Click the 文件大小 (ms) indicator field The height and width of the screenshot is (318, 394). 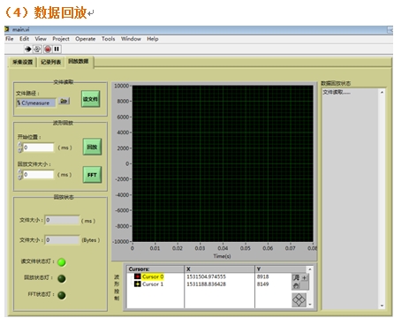tap(62, 220)
